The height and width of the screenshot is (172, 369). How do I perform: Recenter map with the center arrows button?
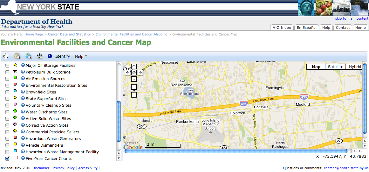[x=134, y=73]
